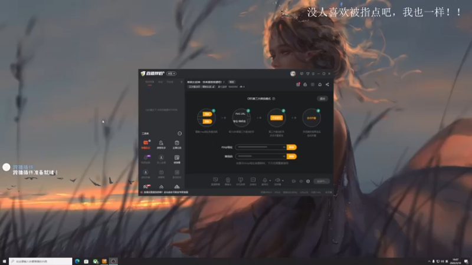Click lower yellow copy button in step one circle
The width and height of the screenshot is (472, 265).
tap(207, 121)
